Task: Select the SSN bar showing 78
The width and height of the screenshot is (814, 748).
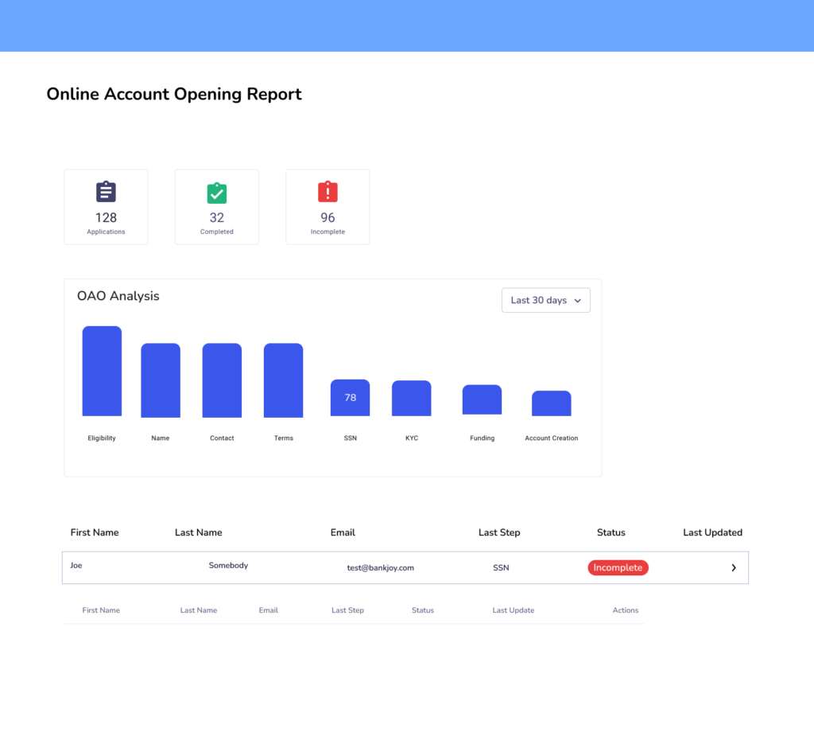Action: tap(350, 397)
